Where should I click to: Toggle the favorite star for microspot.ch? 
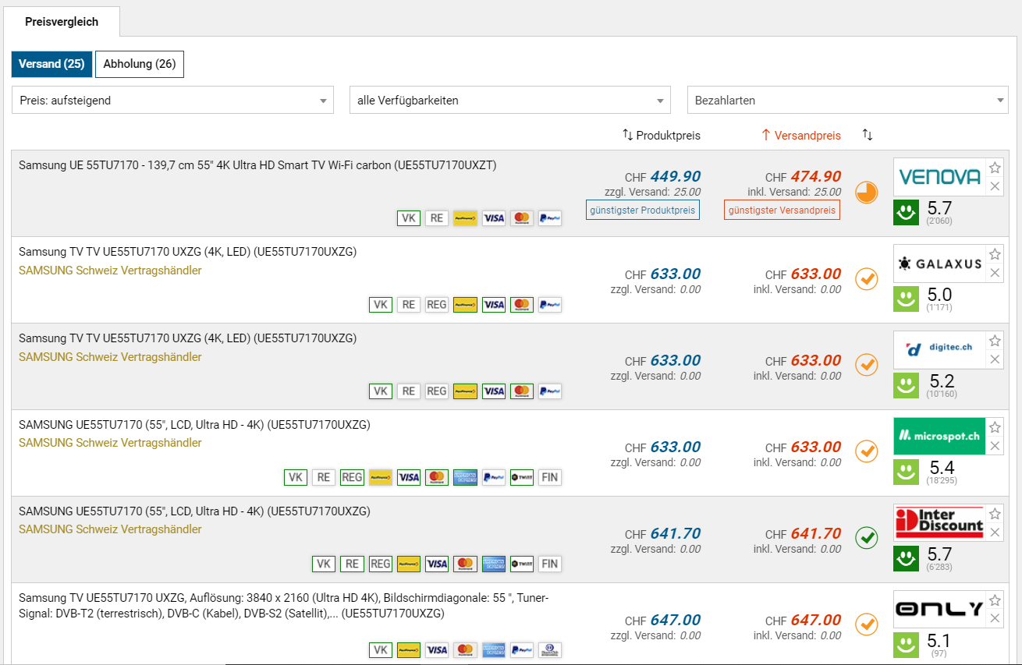(x=995, y=427)
